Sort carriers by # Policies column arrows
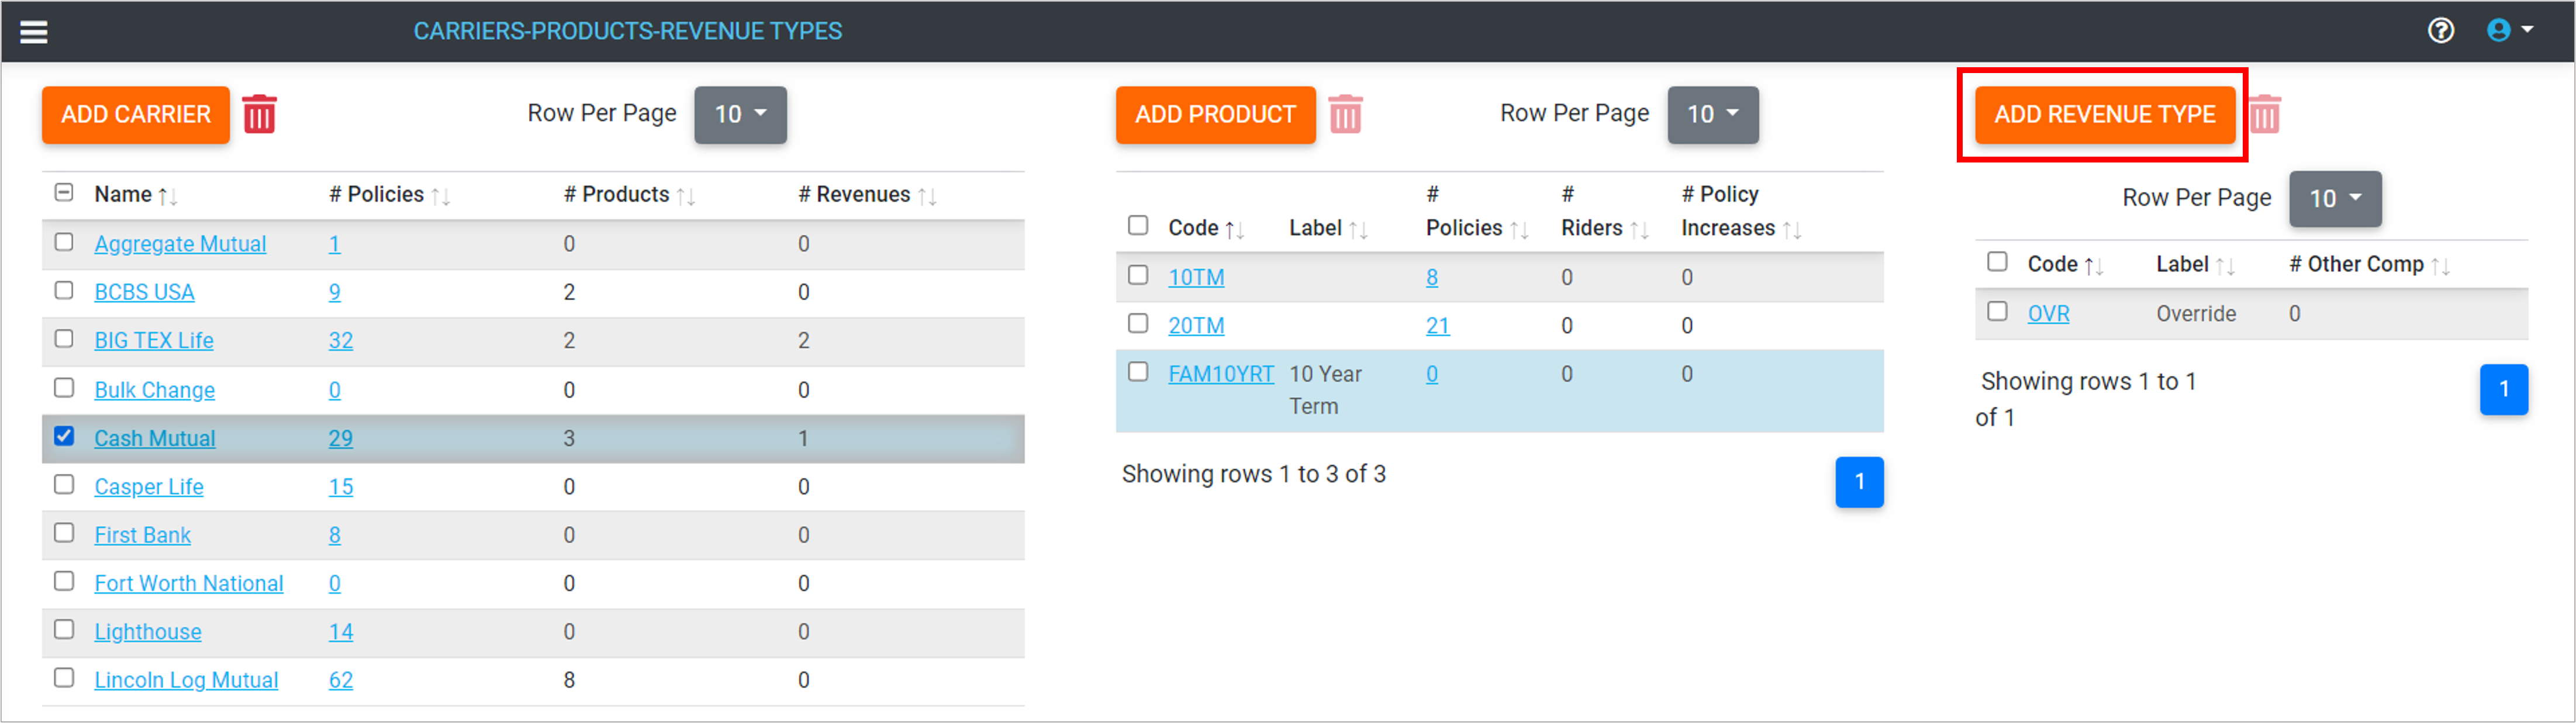The image size is (2576, 723). [x=441, y=196]
